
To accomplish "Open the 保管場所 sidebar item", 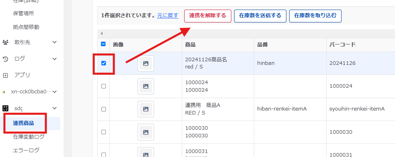I will click(x=23, y=14).
